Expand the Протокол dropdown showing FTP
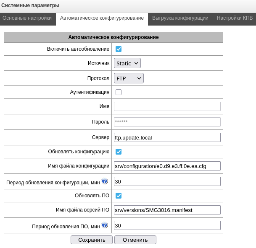Image resolution: width=256 pixels, height=248 pixels. 129,78
